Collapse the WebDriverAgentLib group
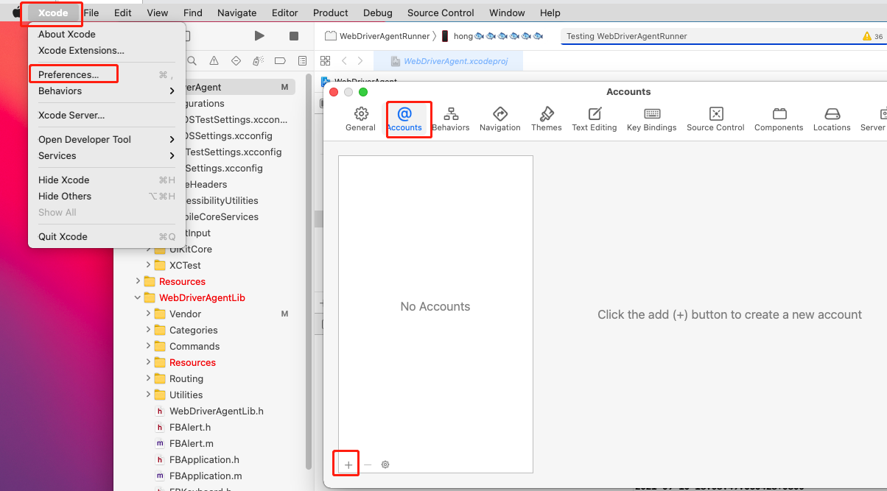Image resolution: width=887 pixels, height=491 pixels. (138, 297)
